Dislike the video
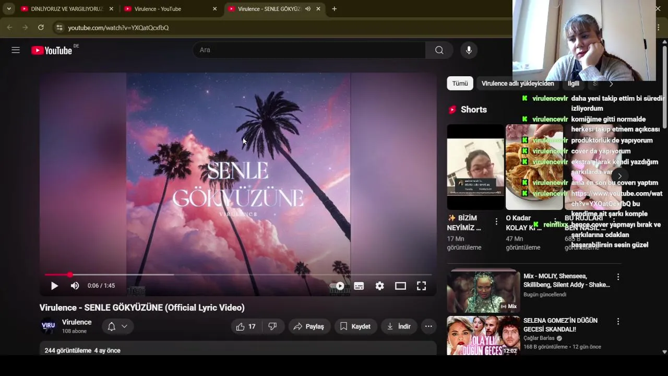The height and width of the screenshot is (376, 668). [x=272, y=326]
